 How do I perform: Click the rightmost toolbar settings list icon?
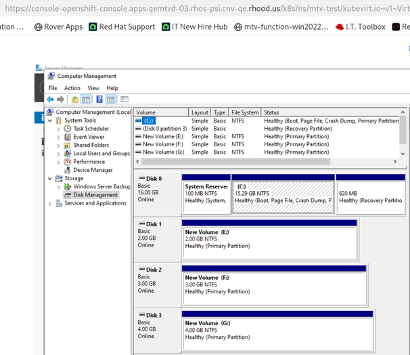point(124,99)
